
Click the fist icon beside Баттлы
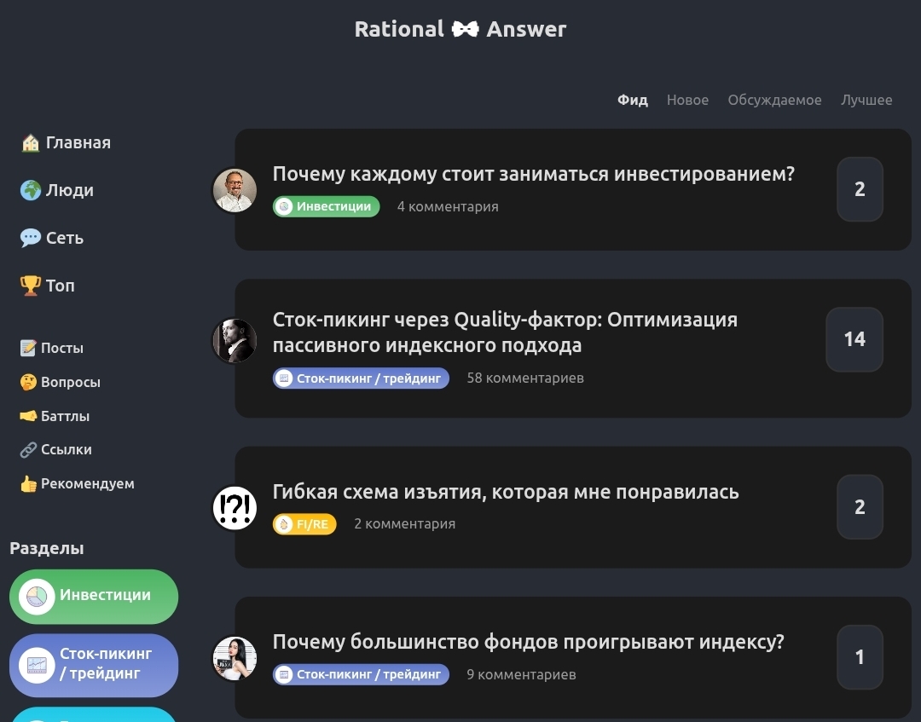point(28,416)
